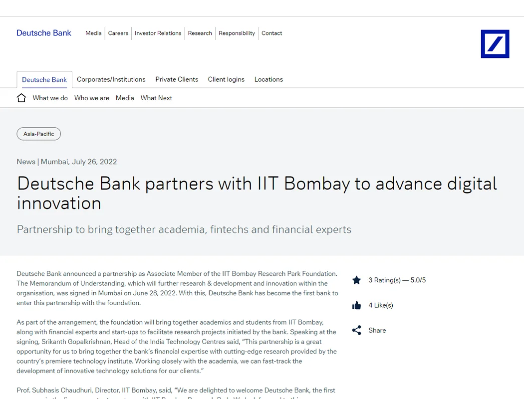Viewport: 524px width, 399px height.
Task: Switch to Private Clients tab
Action: point(177,79)
